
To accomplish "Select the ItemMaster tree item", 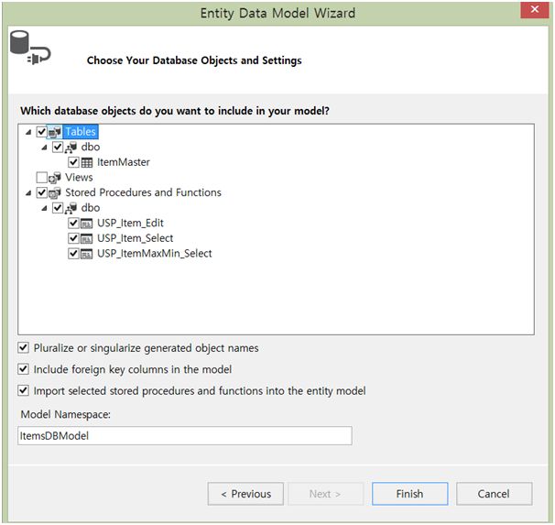I will 124,162.
